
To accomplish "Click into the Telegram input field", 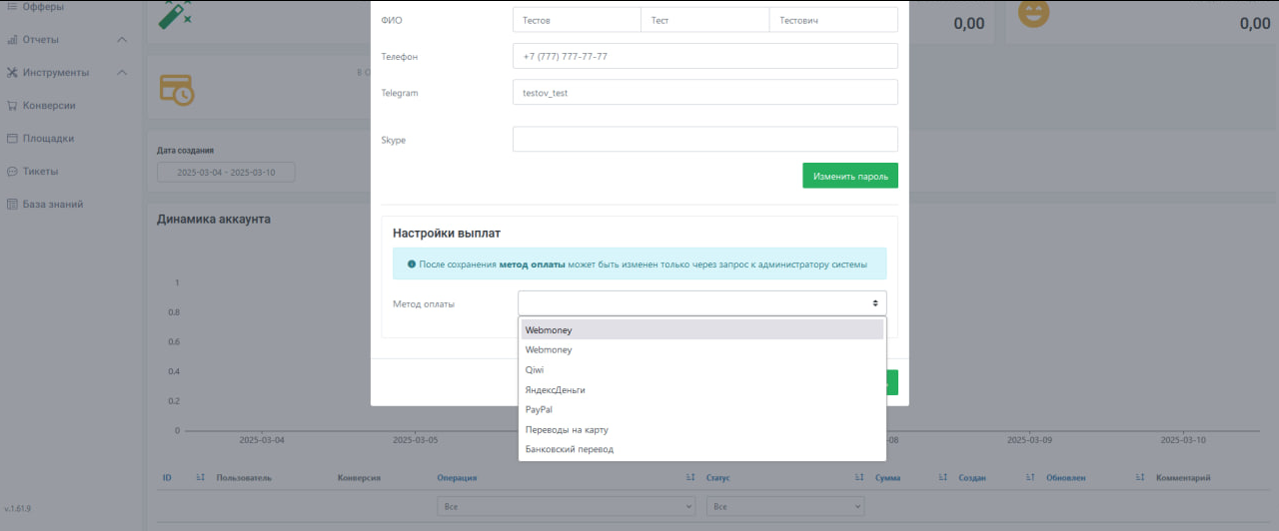I will tap(704, 93).
